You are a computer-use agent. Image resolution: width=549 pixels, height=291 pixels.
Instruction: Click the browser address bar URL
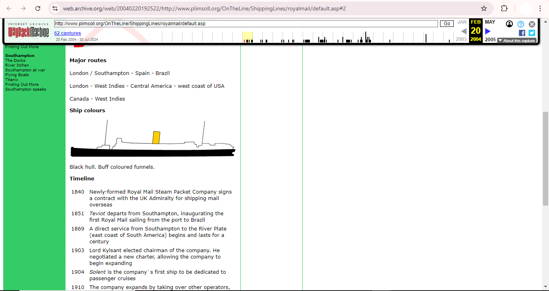(x=204, y=8)
